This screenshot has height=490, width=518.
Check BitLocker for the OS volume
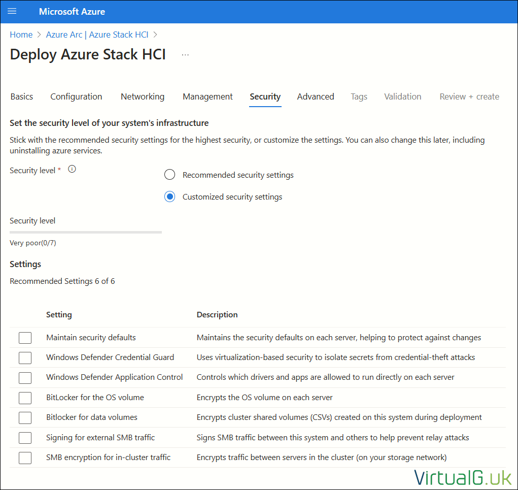click(x=25, y=398)
